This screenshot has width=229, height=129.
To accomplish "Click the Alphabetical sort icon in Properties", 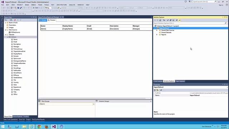I will [x=157, y=90].
